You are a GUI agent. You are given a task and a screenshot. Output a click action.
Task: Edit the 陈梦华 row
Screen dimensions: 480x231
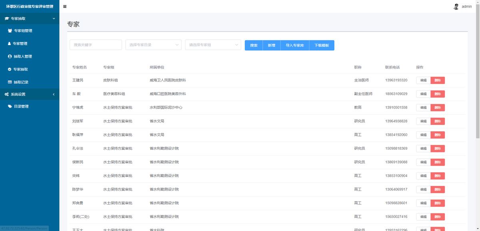pos(423,190)
